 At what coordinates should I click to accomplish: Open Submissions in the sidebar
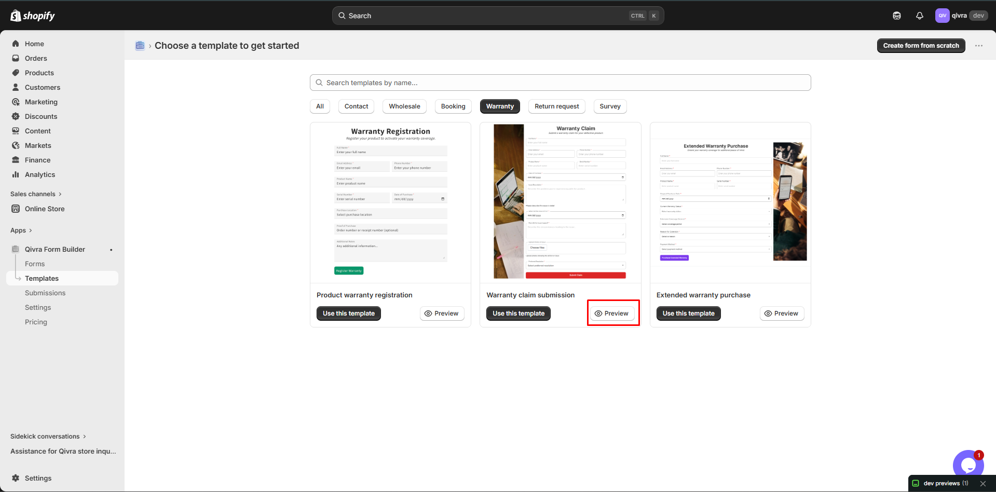45,293
